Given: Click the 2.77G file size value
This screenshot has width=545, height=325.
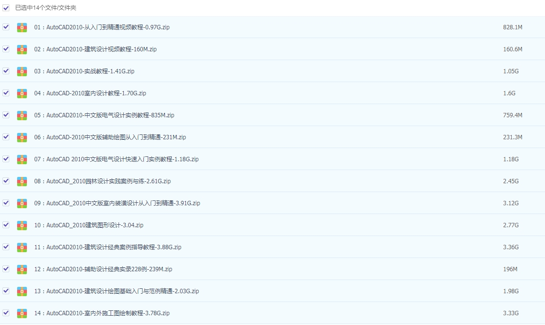Looking at the screenshot, I should click(511, 225).
